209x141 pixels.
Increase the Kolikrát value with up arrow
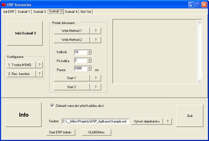pyautogui.click(x=89, y=51)
